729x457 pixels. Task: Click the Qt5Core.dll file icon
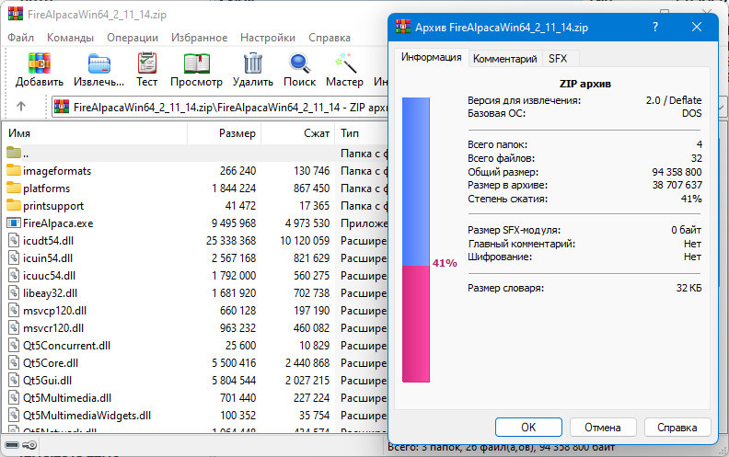14,362
